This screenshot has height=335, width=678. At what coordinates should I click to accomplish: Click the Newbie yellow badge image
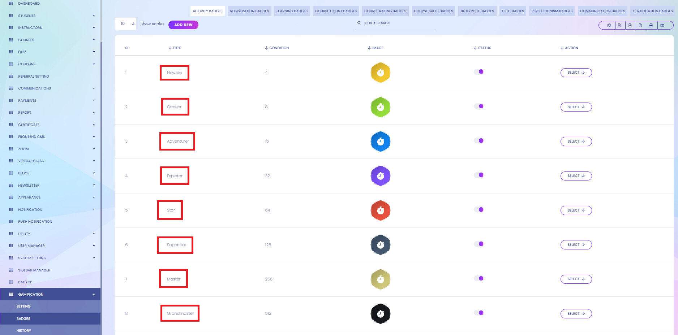(x=381, y=73)
